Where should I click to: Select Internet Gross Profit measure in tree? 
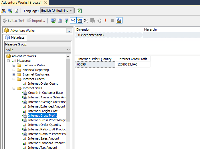[42, 116]
